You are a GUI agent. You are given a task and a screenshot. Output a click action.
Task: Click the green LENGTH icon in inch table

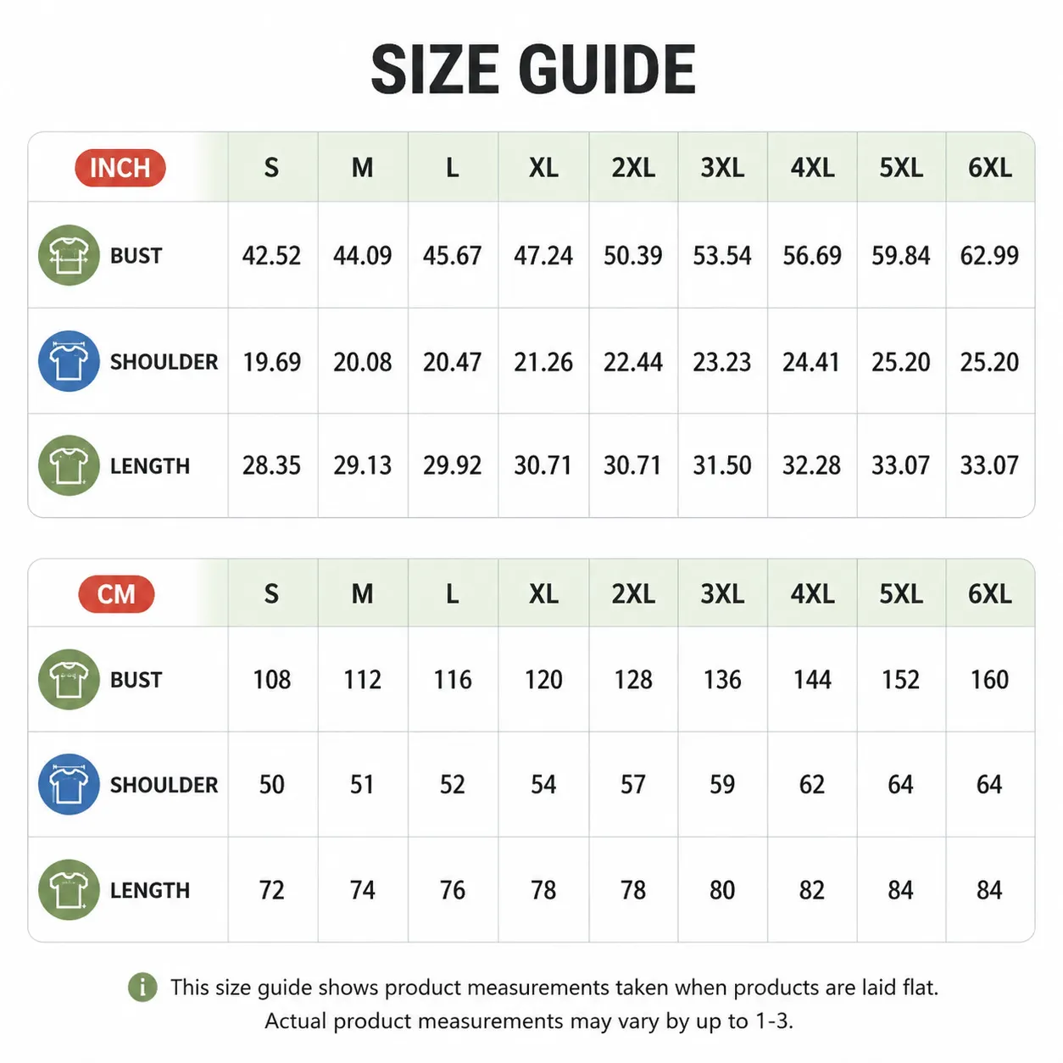point(69,465)
